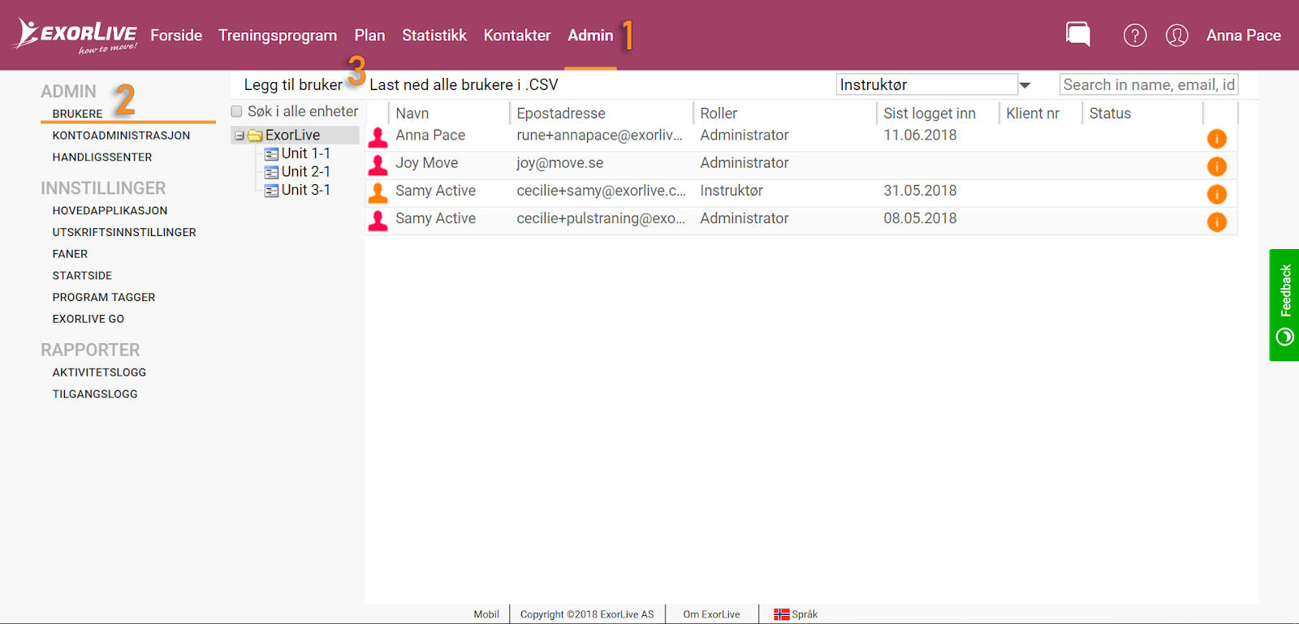This screenshot has height=624, width=1299.
Task: Sort by the Navn column header
Action: [412, 114]
